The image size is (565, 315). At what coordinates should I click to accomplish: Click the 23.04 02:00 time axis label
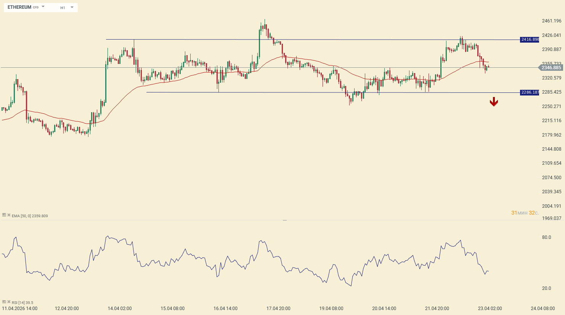coord(490,309)
